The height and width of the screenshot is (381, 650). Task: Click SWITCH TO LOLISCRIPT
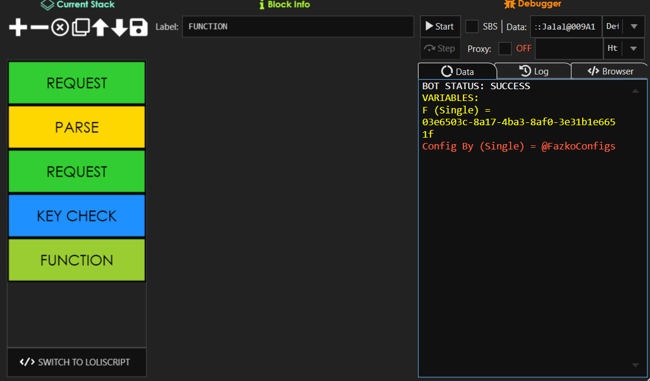(x=76, y=362)
